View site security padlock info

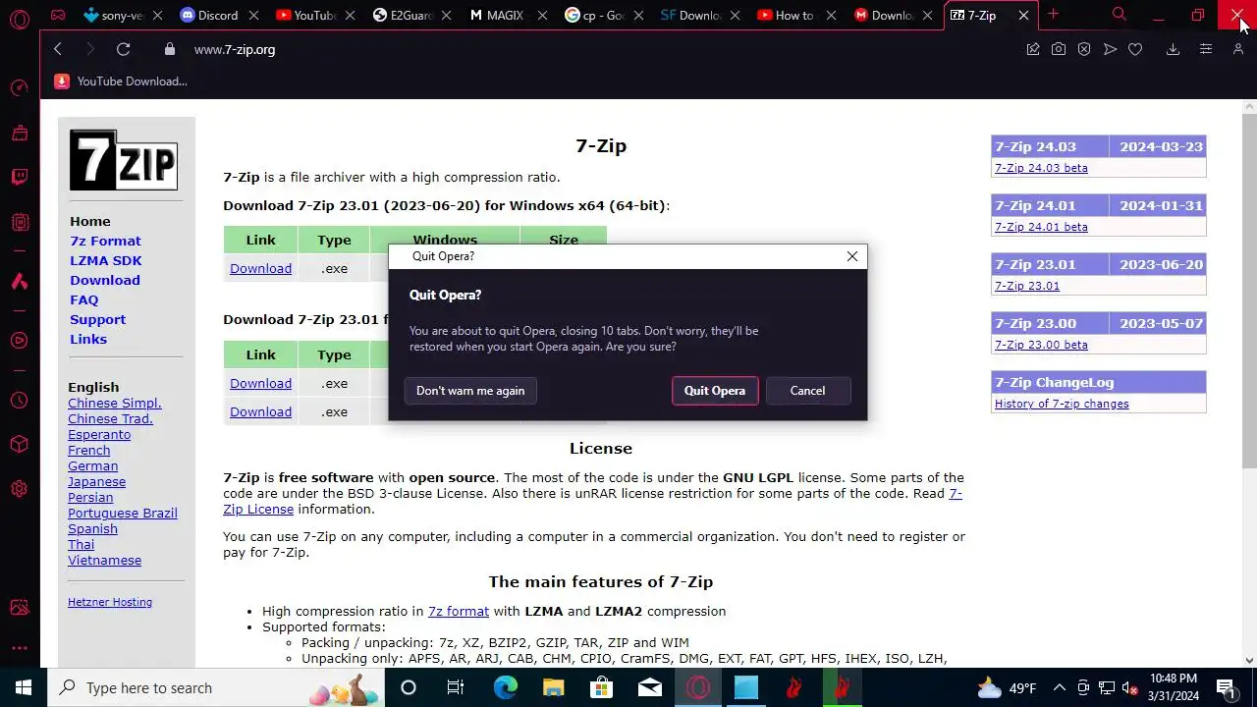169,49
